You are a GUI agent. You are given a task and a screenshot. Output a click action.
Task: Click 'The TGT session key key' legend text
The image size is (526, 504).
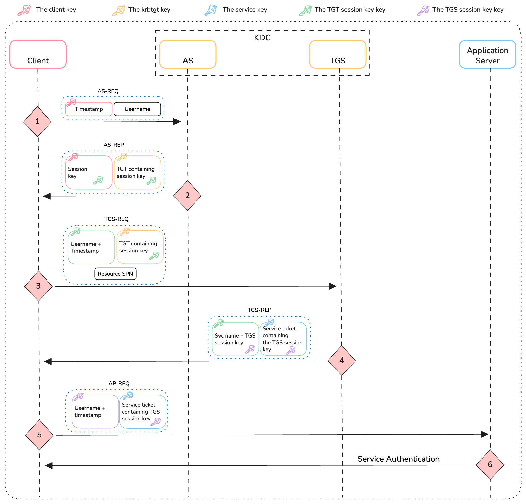click(350, 10)
